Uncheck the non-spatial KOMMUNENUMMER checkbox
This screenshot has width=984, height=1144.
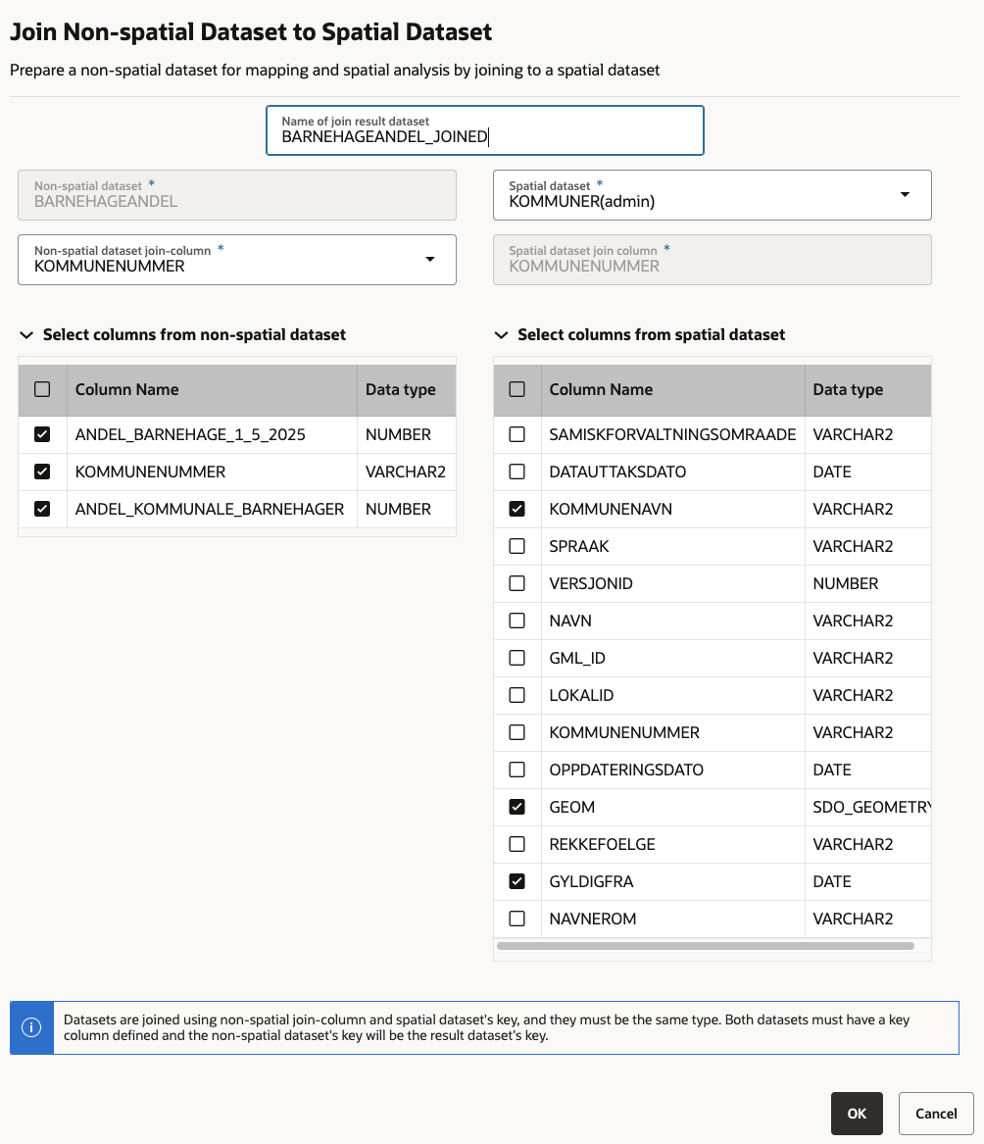pos(42,473)
